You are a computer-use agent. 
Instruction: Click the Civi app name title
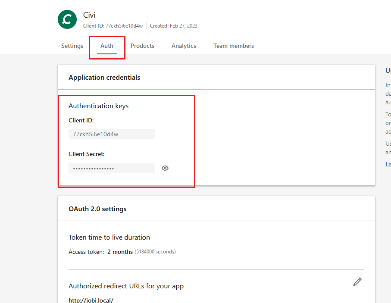(x=89, y=15)
